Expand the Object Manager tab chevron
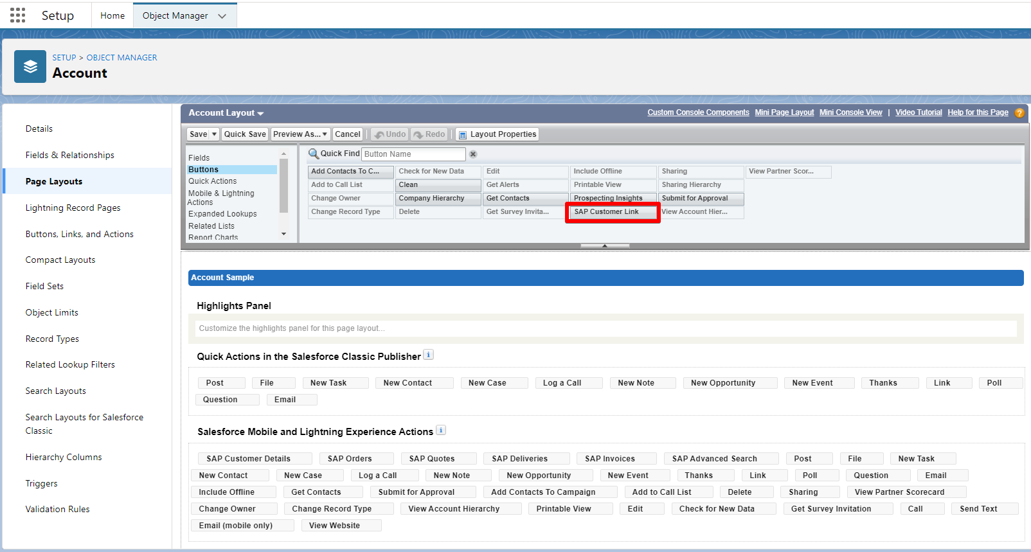Screen dimensions: 1031x552 222,16
